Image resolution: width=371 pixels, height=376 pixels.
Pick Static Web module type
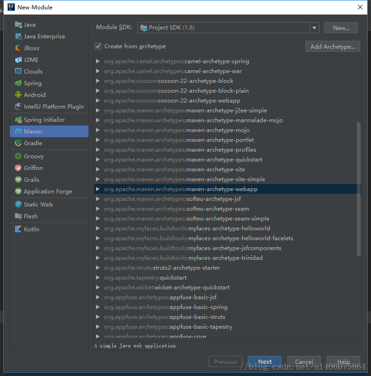[x=49, y=204]
